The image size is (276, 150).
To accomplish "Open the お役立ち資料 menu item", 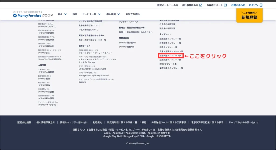I will tap(133, 14).
